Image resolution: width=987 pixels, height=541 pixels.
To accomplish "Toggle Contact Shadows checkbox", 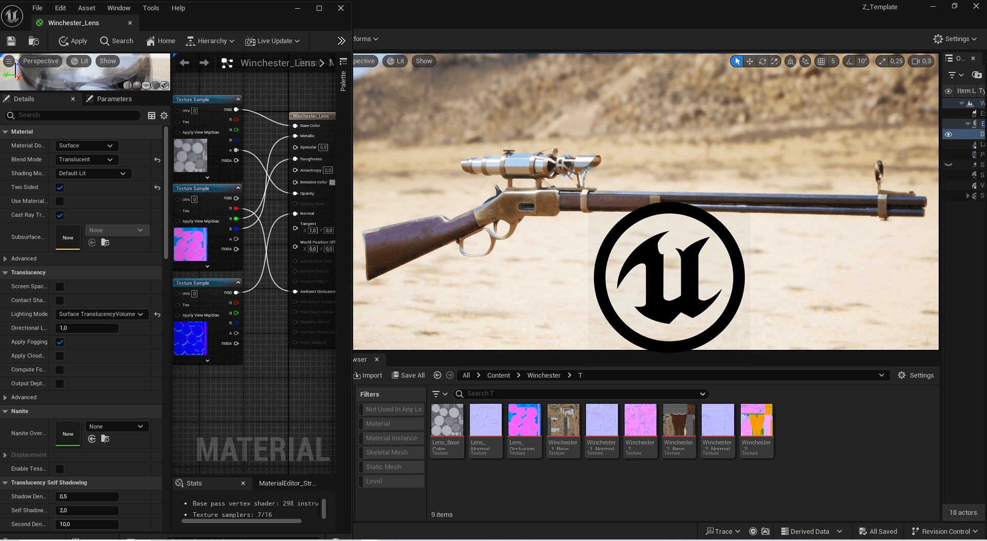I will 60,301.
